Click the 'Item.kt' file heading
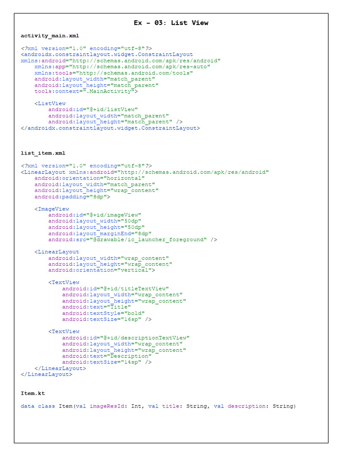Screen dimensions: 342x456 [33, 393]
